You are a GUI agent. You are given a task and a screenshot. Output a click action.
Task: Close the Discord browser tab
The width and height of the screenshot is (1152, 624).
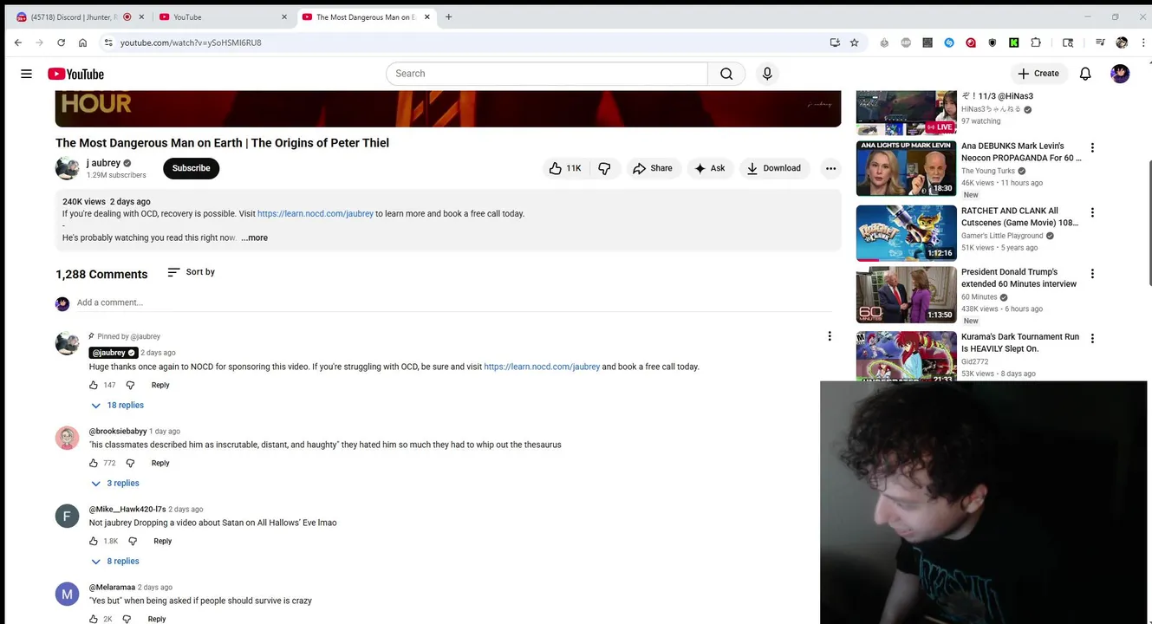(x=141, y=16)
